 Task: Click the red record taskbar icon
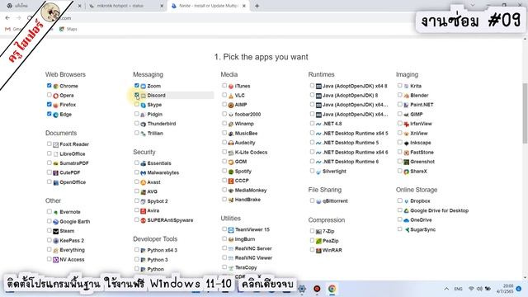click(x=317, y=289)
